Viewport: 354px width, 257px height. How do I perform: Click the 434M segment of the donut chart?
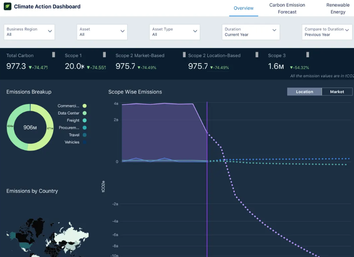[10, 126]
